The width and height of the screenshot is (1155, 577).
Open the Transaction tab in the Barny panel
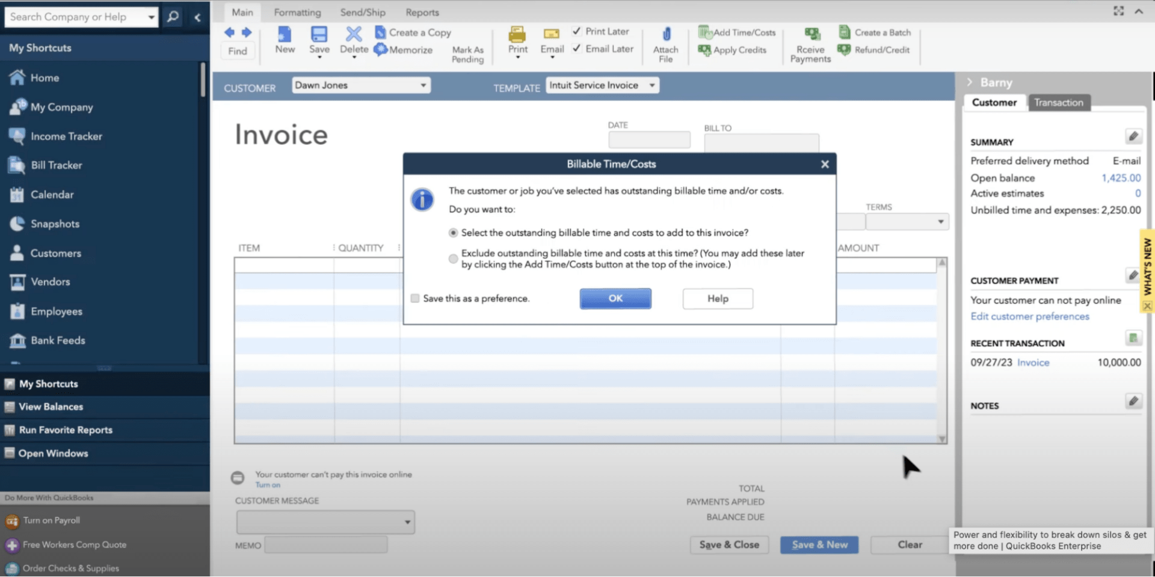point(1059,102)
